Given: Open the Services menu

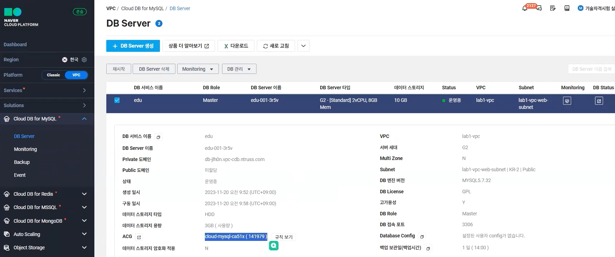Looking at the screenshot, I should coord(47,90).
